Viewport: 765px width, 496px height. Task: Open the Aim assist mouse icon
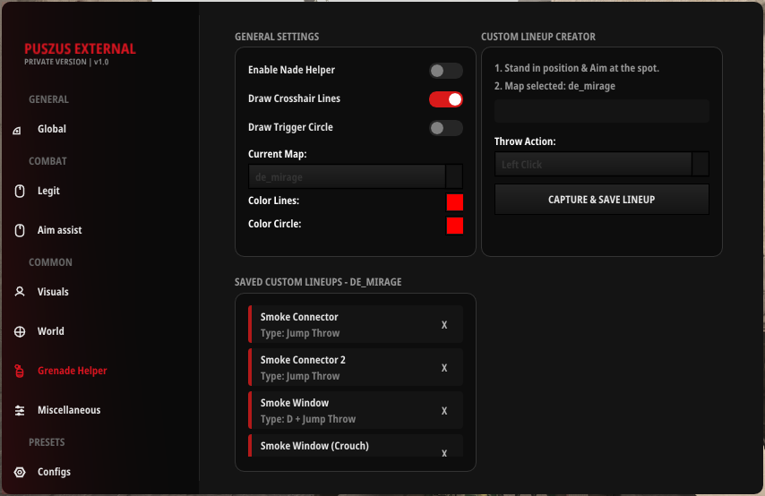[20, 230]
